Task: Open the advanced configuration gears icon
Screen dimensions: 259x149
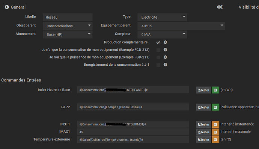Action: (x=220, y=7)
